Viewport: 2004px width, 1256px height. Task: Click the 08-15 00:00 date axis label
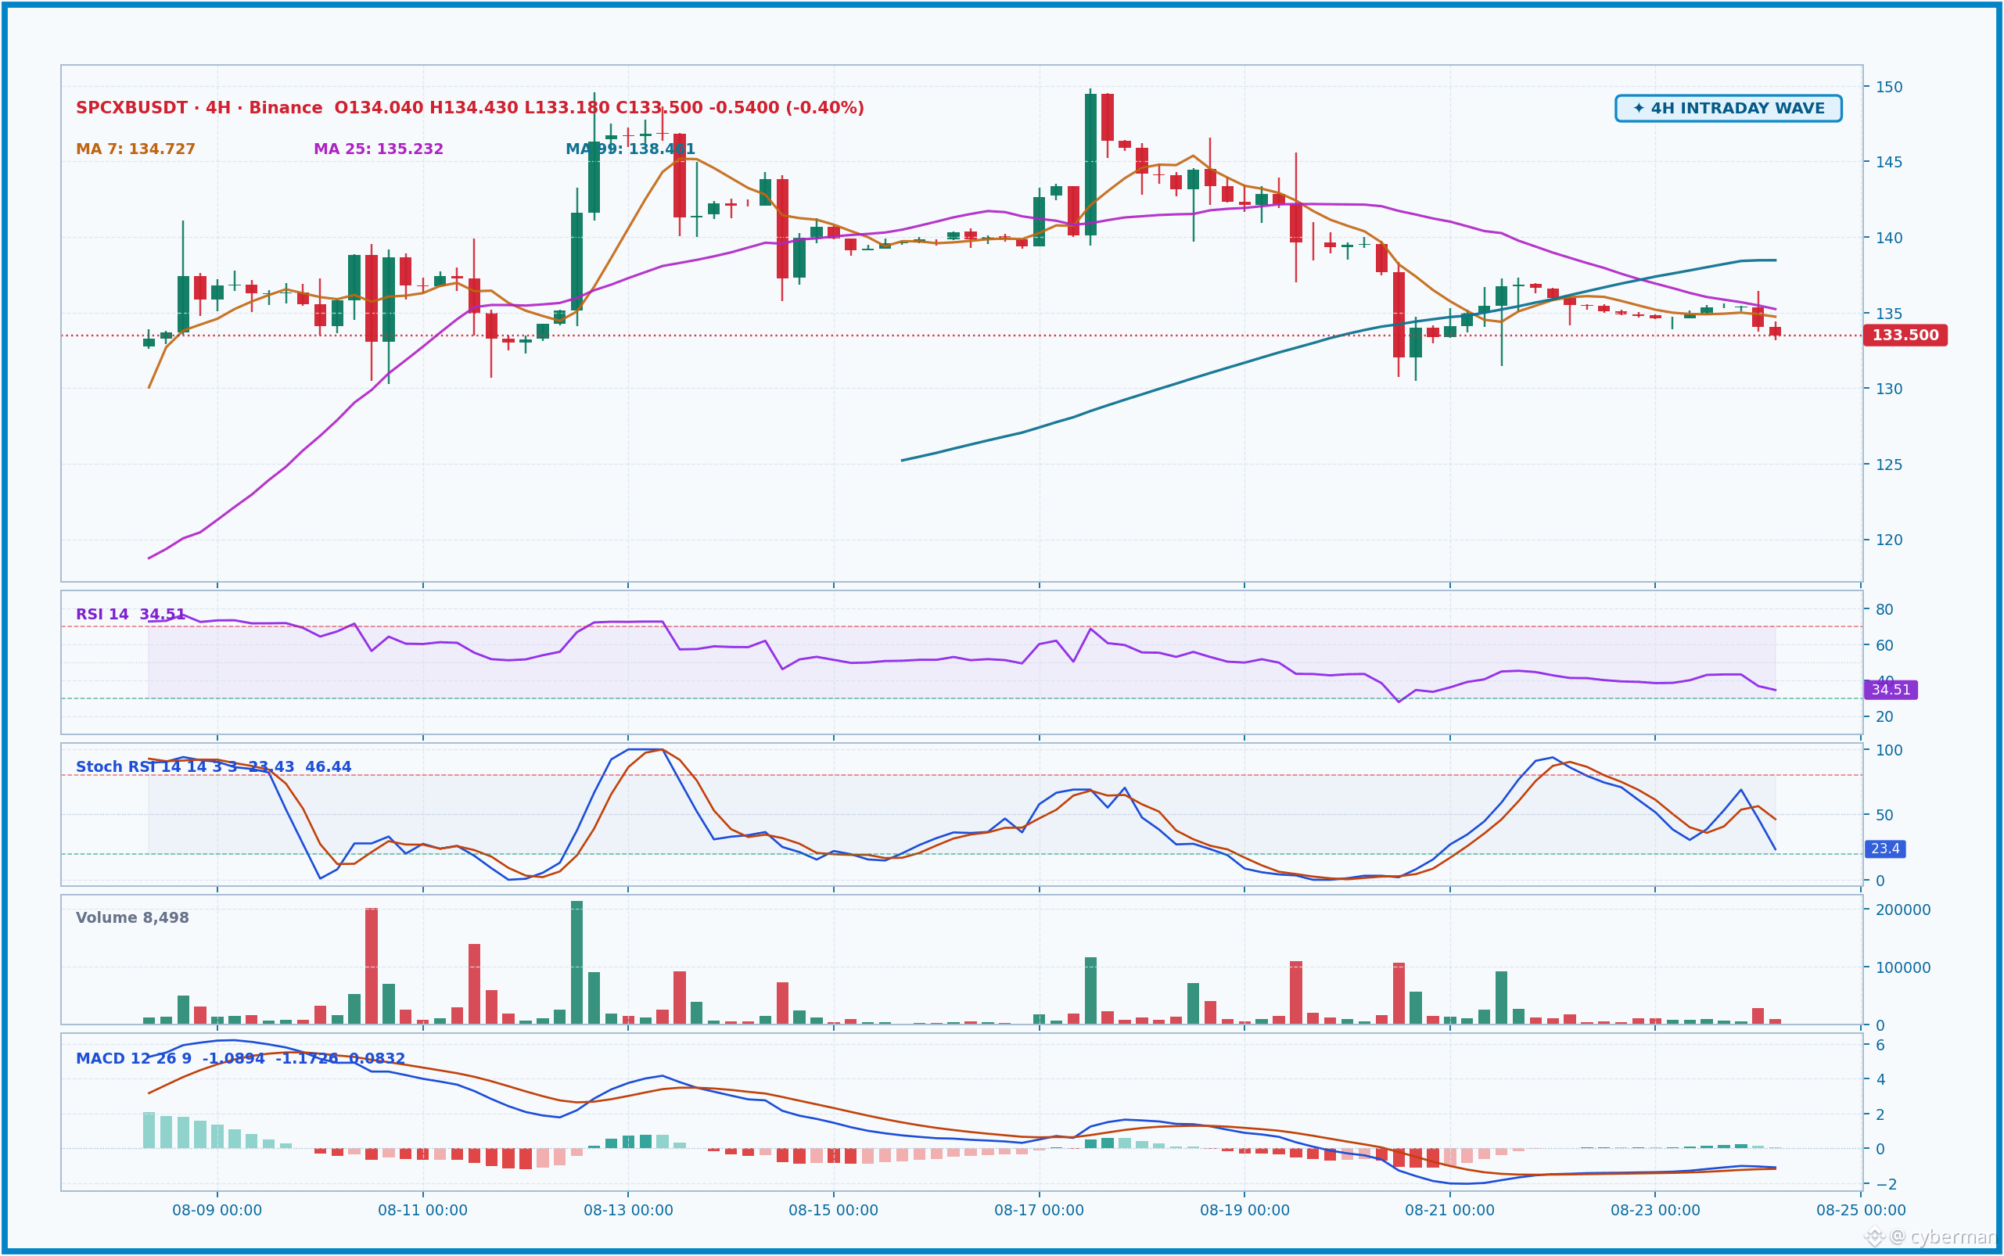click(x=833, y=1211)
